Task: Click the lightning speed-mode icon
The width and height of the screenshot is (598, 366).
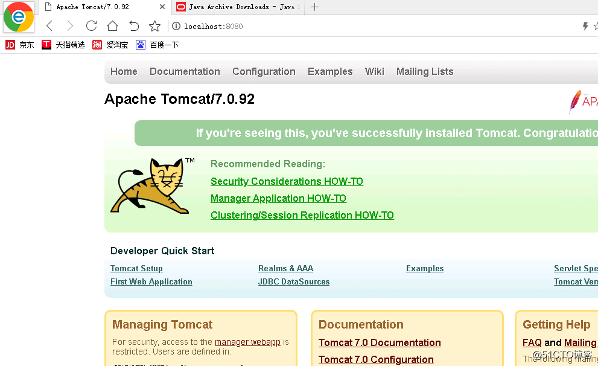Action: (585, 26)
